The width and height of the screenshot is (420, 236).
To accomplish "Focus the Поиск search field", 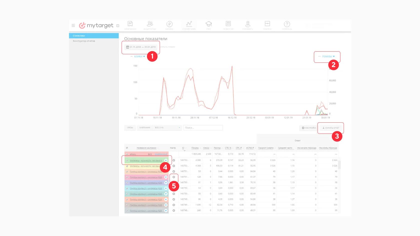I will point(203,128).
